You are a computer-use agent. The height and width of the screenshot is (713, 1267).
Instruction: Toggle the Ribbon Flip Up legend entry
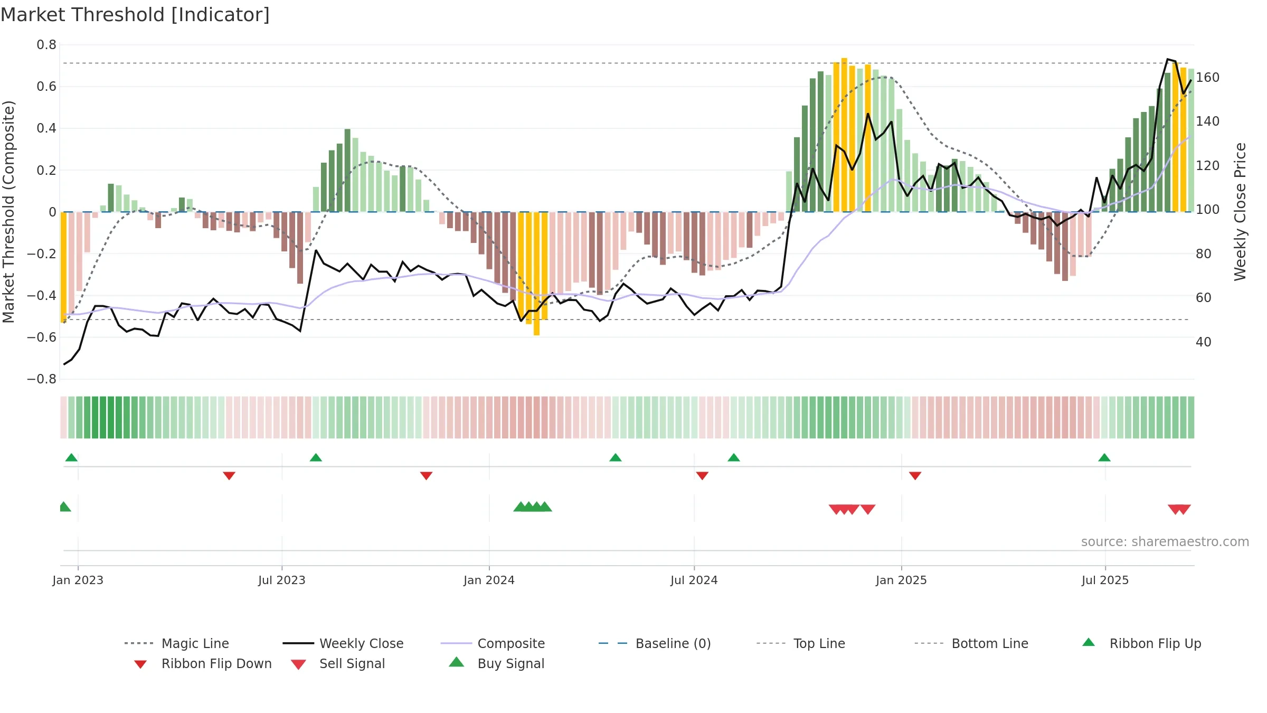[x=1141, y=643]
